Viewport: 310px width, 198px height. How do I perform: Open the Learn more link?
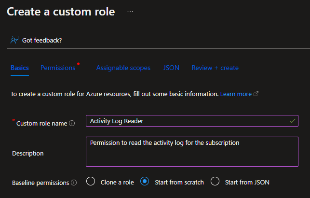click(236, 94)
